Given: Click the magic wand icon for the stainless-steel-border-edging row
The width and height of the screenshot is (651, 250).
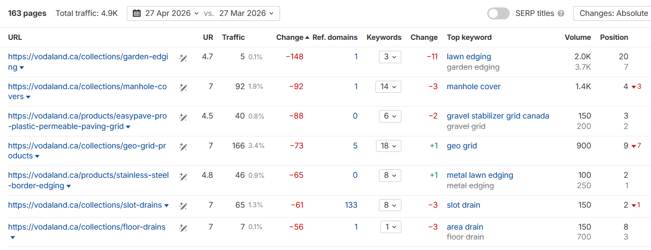Looking at the screenshot, I should pyautogui.click(x=183, y=176).
